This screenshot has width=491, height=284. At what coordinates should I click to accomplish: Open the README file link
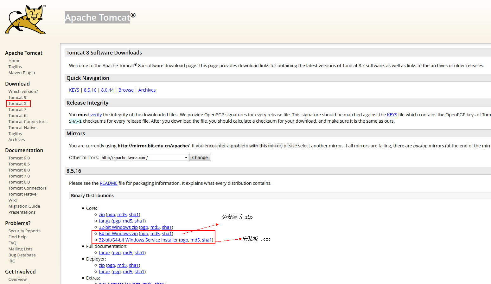pyautogui.click(x=108, y=183)
